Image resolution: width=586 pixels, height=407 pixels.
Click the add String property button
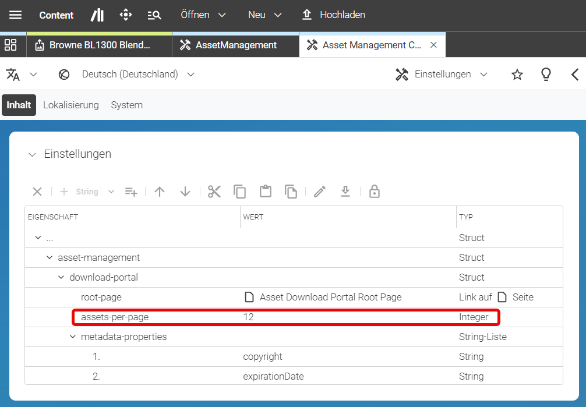pos(79,192)
